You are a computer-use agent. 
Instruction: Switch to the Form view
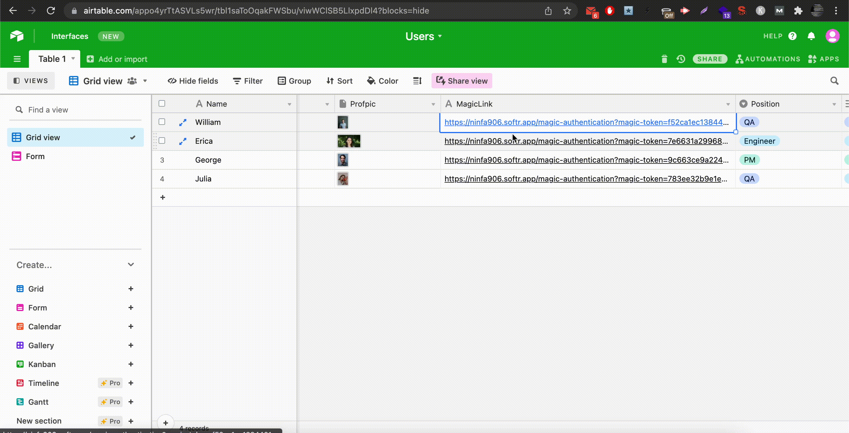tap(35, 156)
